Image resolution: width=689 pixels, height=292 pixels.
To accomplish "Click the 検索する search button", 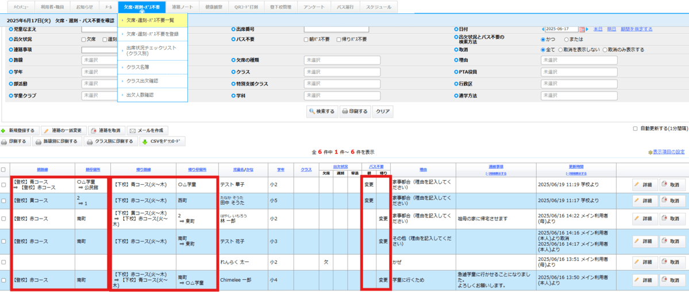I will click(x=322, y=111).
